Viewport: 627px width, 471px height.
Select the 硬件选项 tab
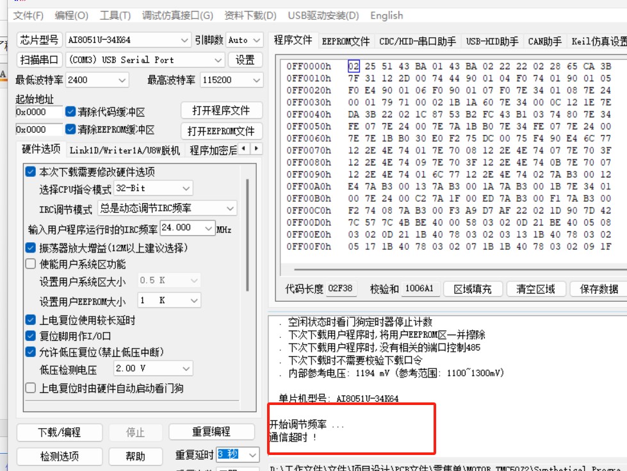(41, 149)
